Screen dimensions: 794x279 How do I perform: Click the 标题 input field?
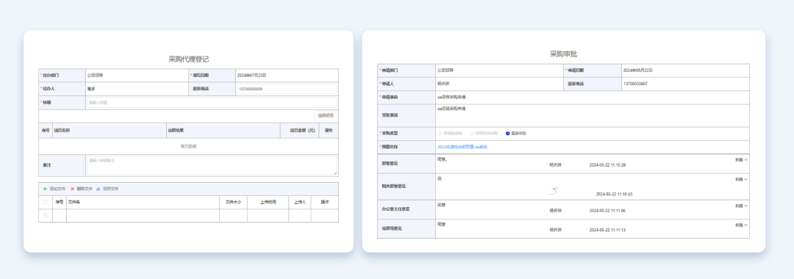coord(211,103)
